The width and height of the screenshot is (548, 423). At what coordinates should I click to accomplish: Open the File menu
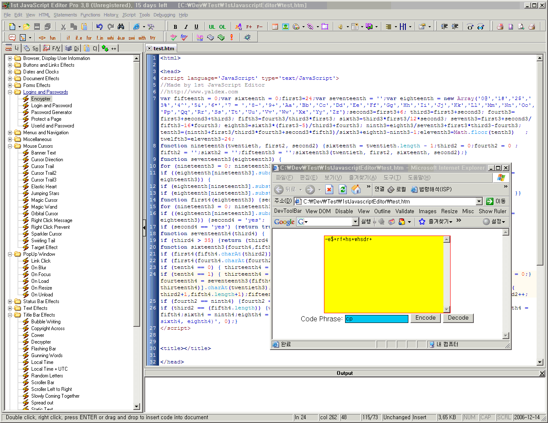(x=7, y=15)
